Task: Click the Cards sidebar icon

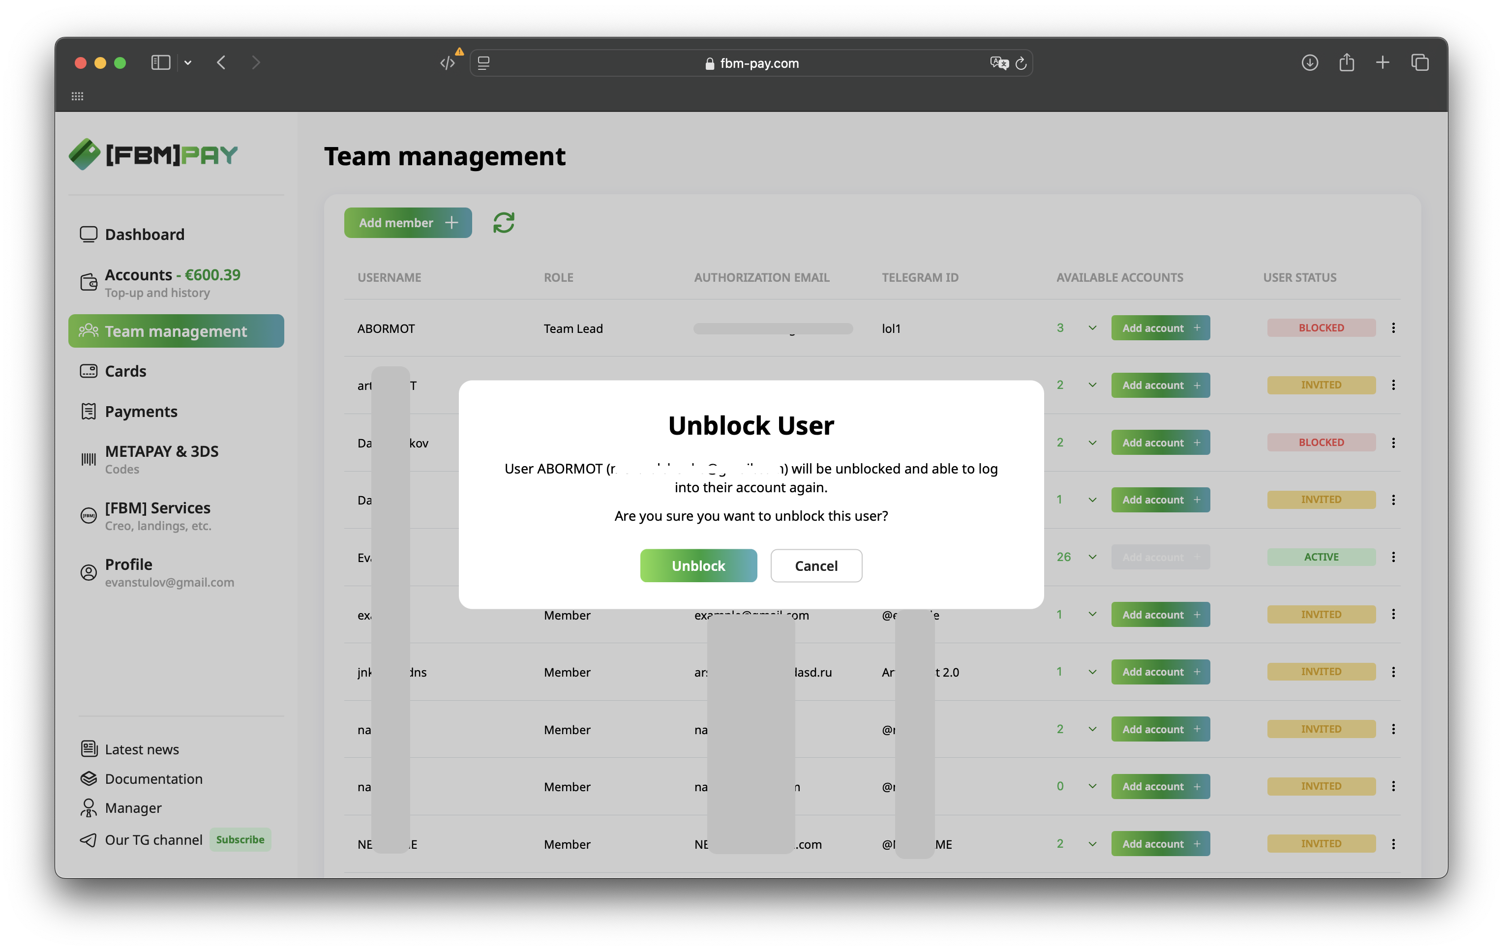Action: pos(89,371)
